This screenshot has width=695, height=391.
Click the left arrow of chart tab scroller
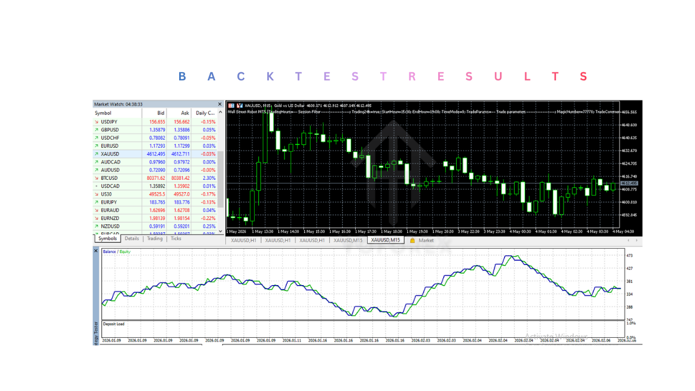pos(628,240)
